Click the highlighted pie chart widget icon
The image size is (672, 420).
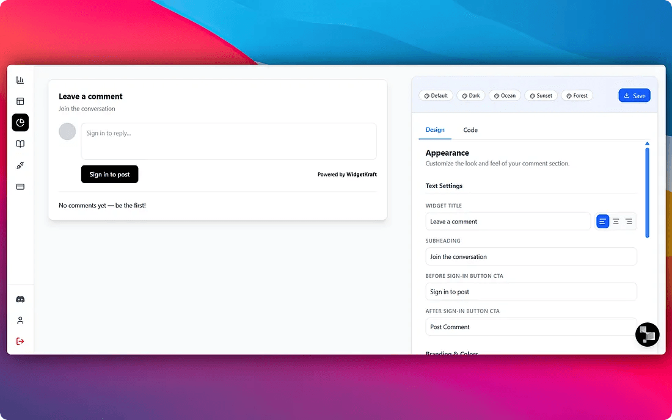pyautogui.click(x=20, y=122)
